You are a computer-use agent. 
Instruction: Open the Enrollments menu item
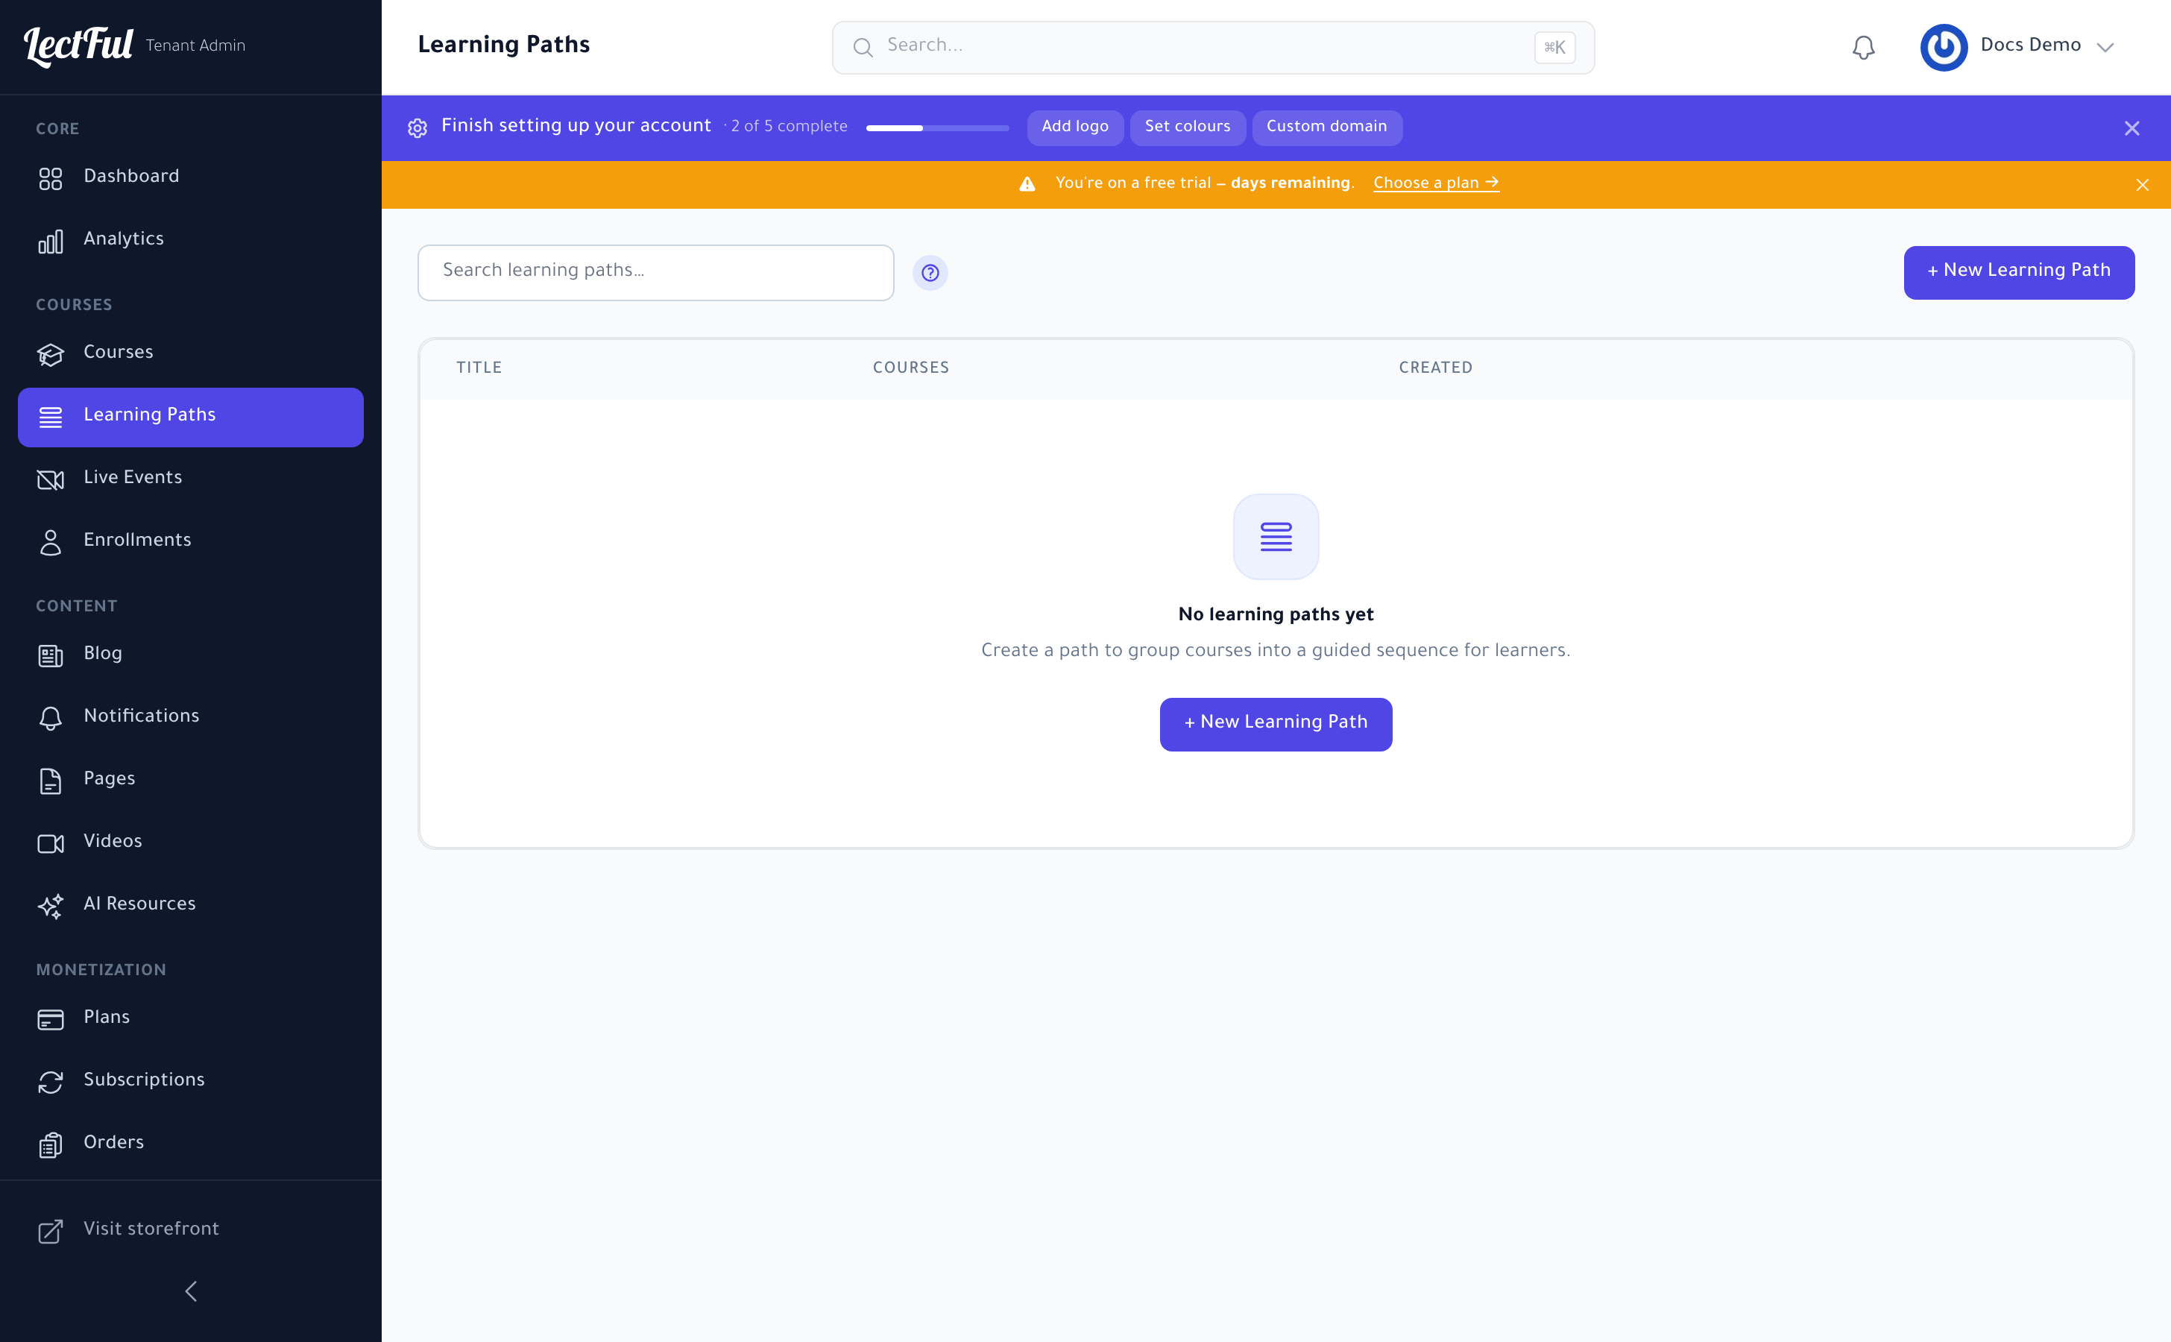(191, 542)
